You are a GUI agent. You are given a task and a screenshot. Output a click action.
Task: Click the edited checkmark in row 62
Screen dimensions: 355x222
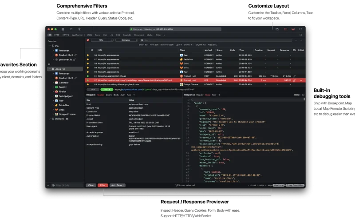[x=301, y=80]
